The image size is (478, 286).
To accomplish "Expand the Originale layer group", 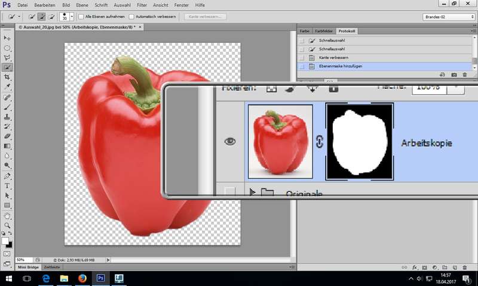I will coord(252,192).
